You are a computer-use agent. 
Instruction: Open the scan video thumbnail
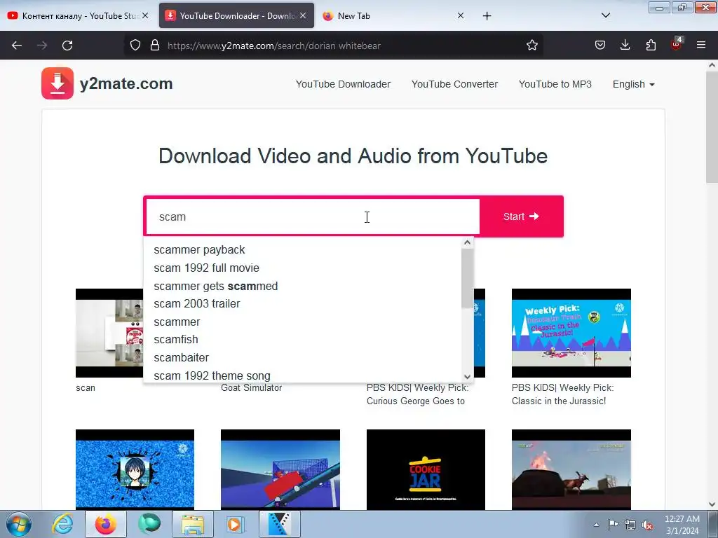pyautogui.click(x=109, y=333)
